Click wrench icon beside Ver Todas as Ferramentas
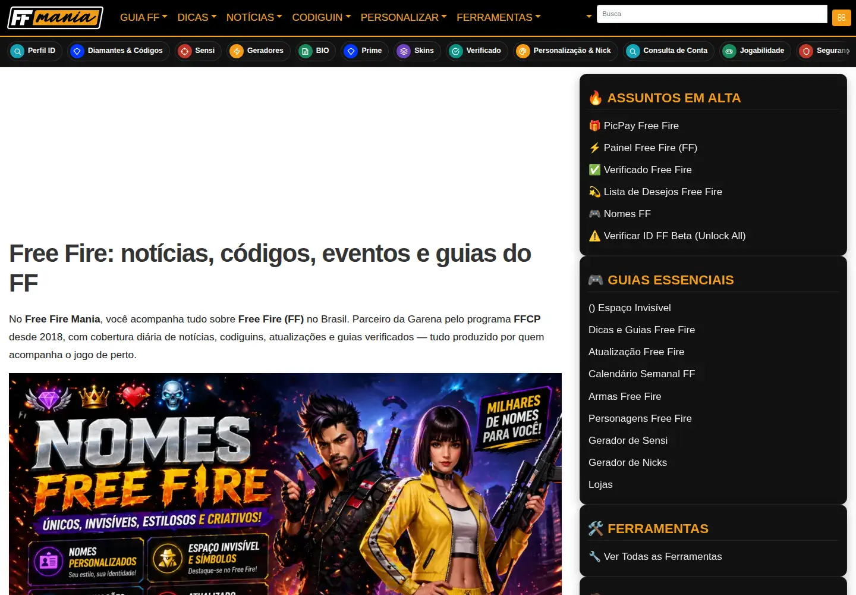This screenshot has width=856, height=595. 594,556
